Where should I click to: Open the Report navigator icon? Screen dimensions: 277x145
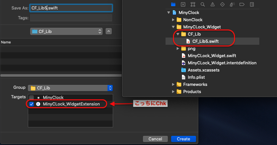[x=252, y=5]
